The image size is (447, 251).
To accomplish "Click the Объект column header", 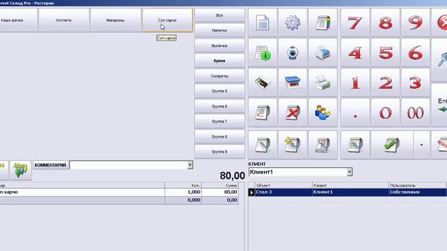I will [284, 185].
